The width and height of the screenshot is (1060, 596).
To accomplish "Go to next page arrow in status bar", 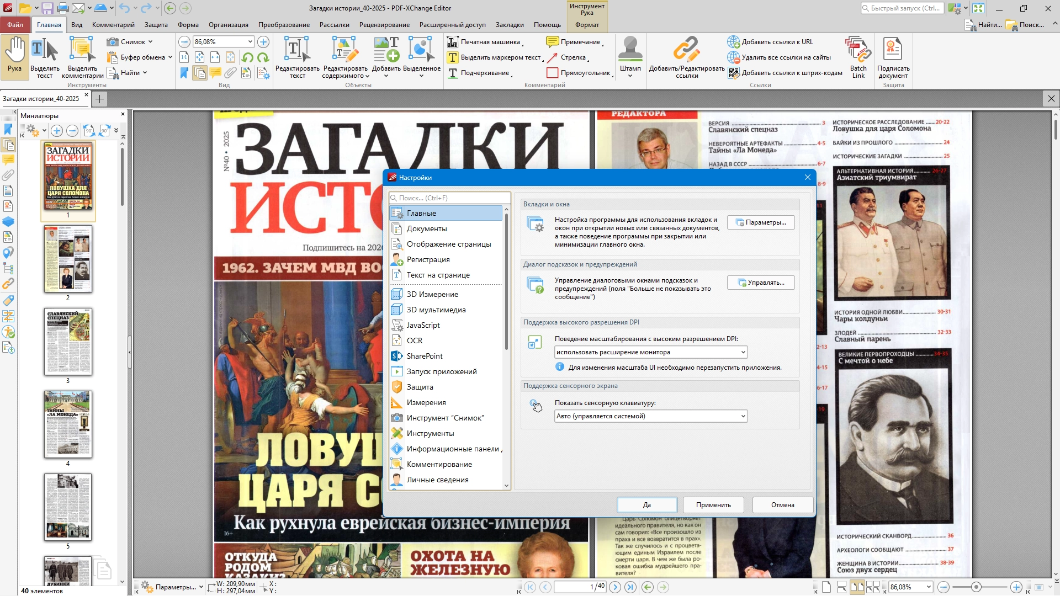I will [x=615, y=587].
